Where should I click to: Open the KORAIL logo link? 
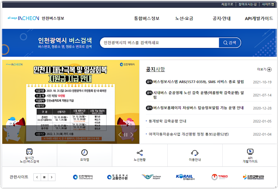tap(185, 177)
